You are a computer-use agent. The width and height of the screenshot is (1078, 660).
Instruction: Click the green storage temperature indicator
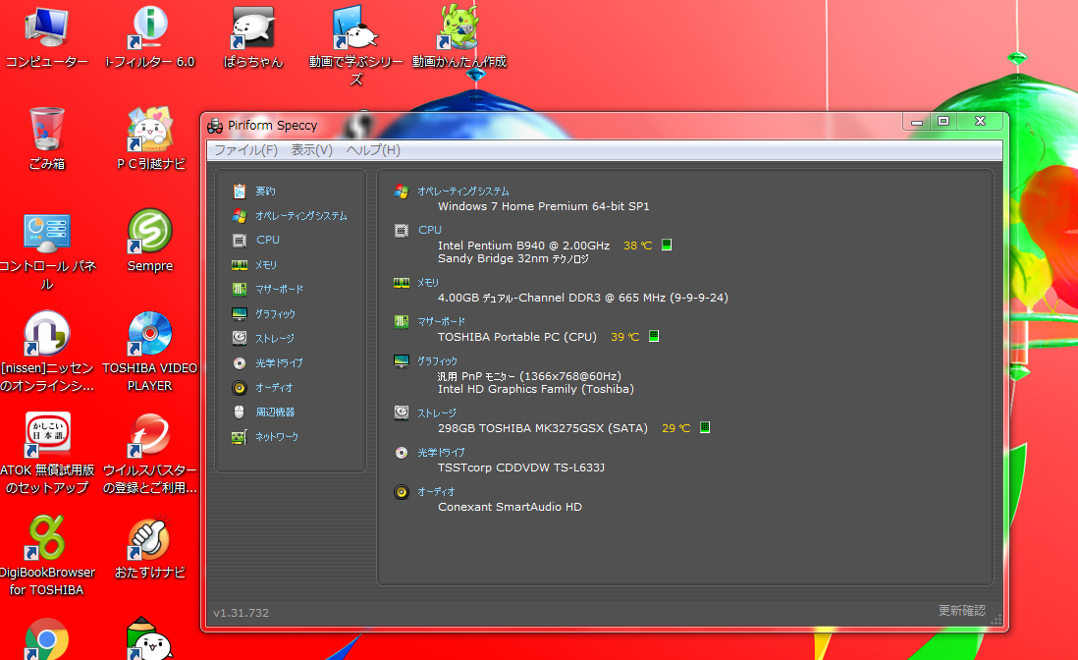click(705, 427)
